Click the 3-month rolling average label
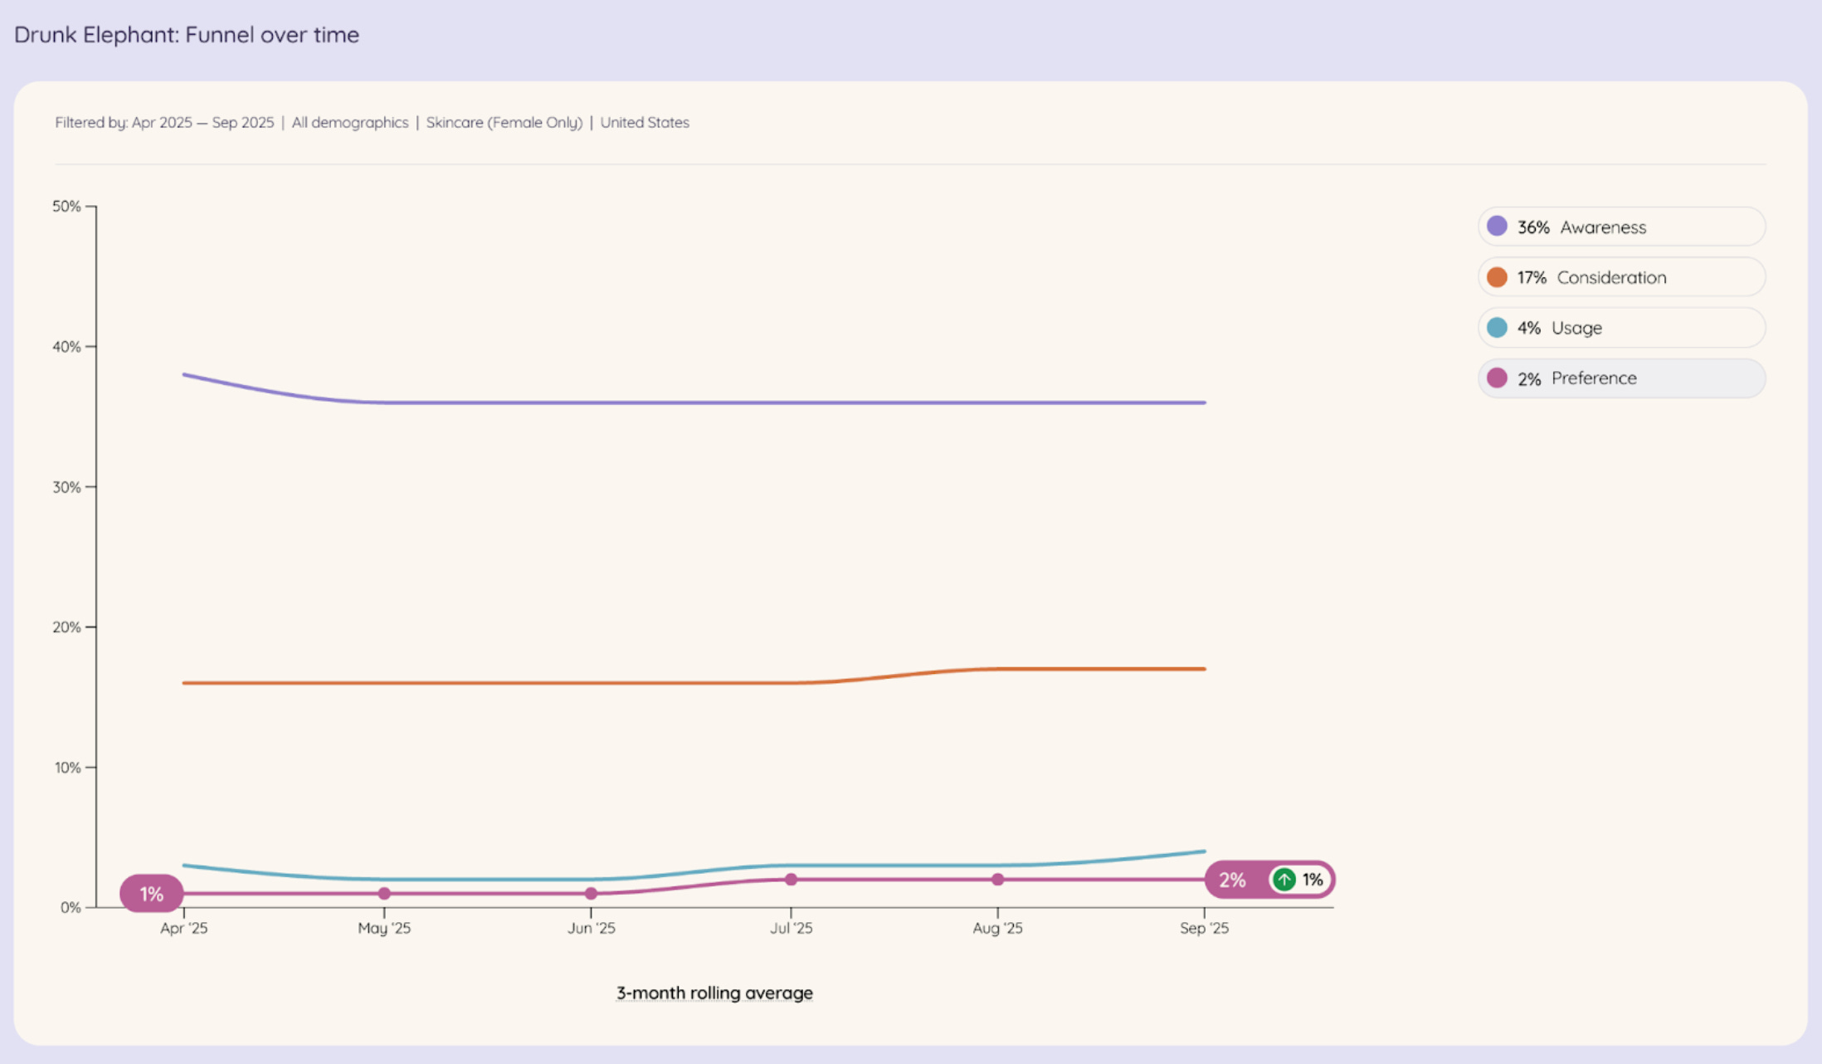This screenshot has height=1064, width=1822. coord(714,993)
